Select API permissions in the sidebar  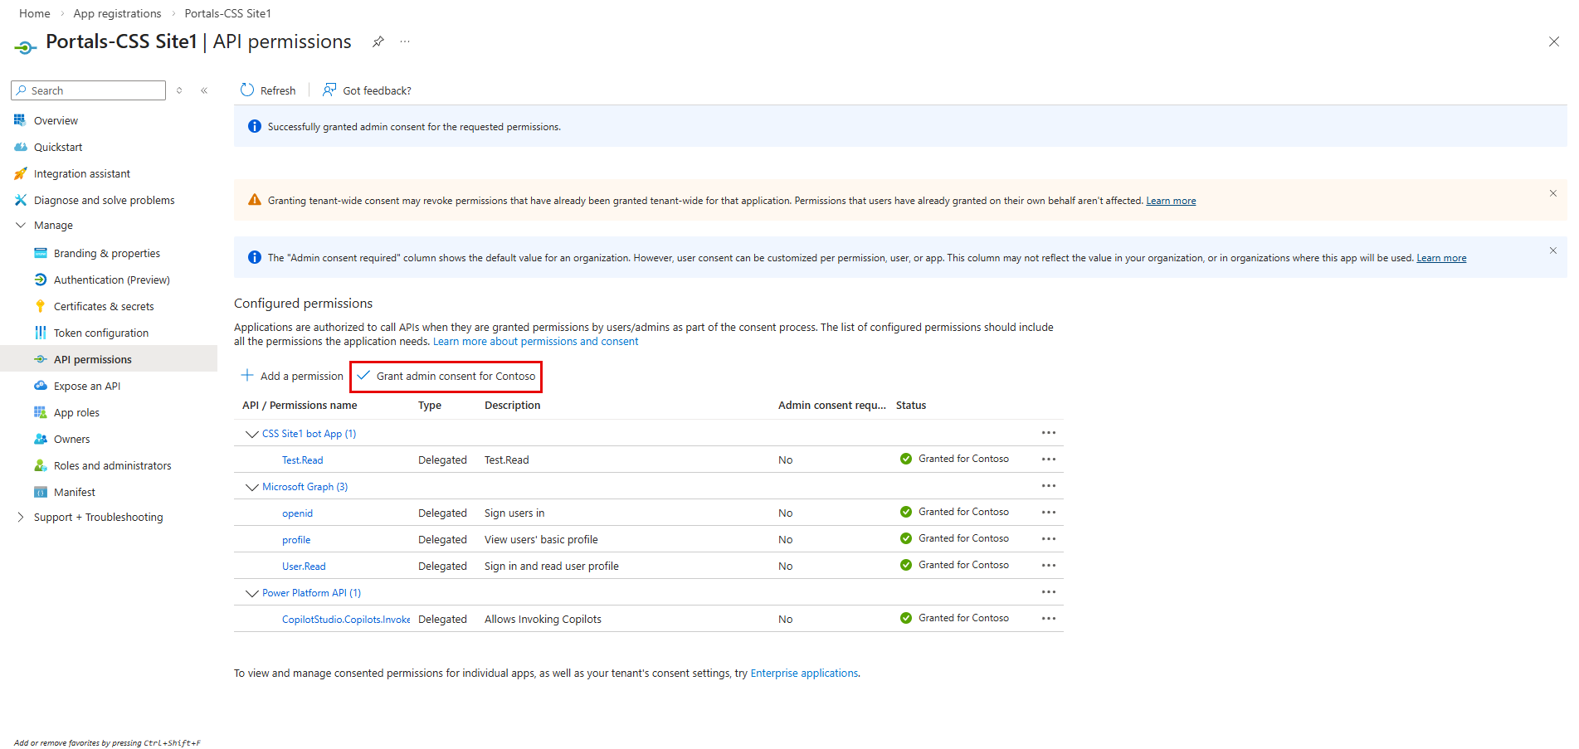click(109, 359)
